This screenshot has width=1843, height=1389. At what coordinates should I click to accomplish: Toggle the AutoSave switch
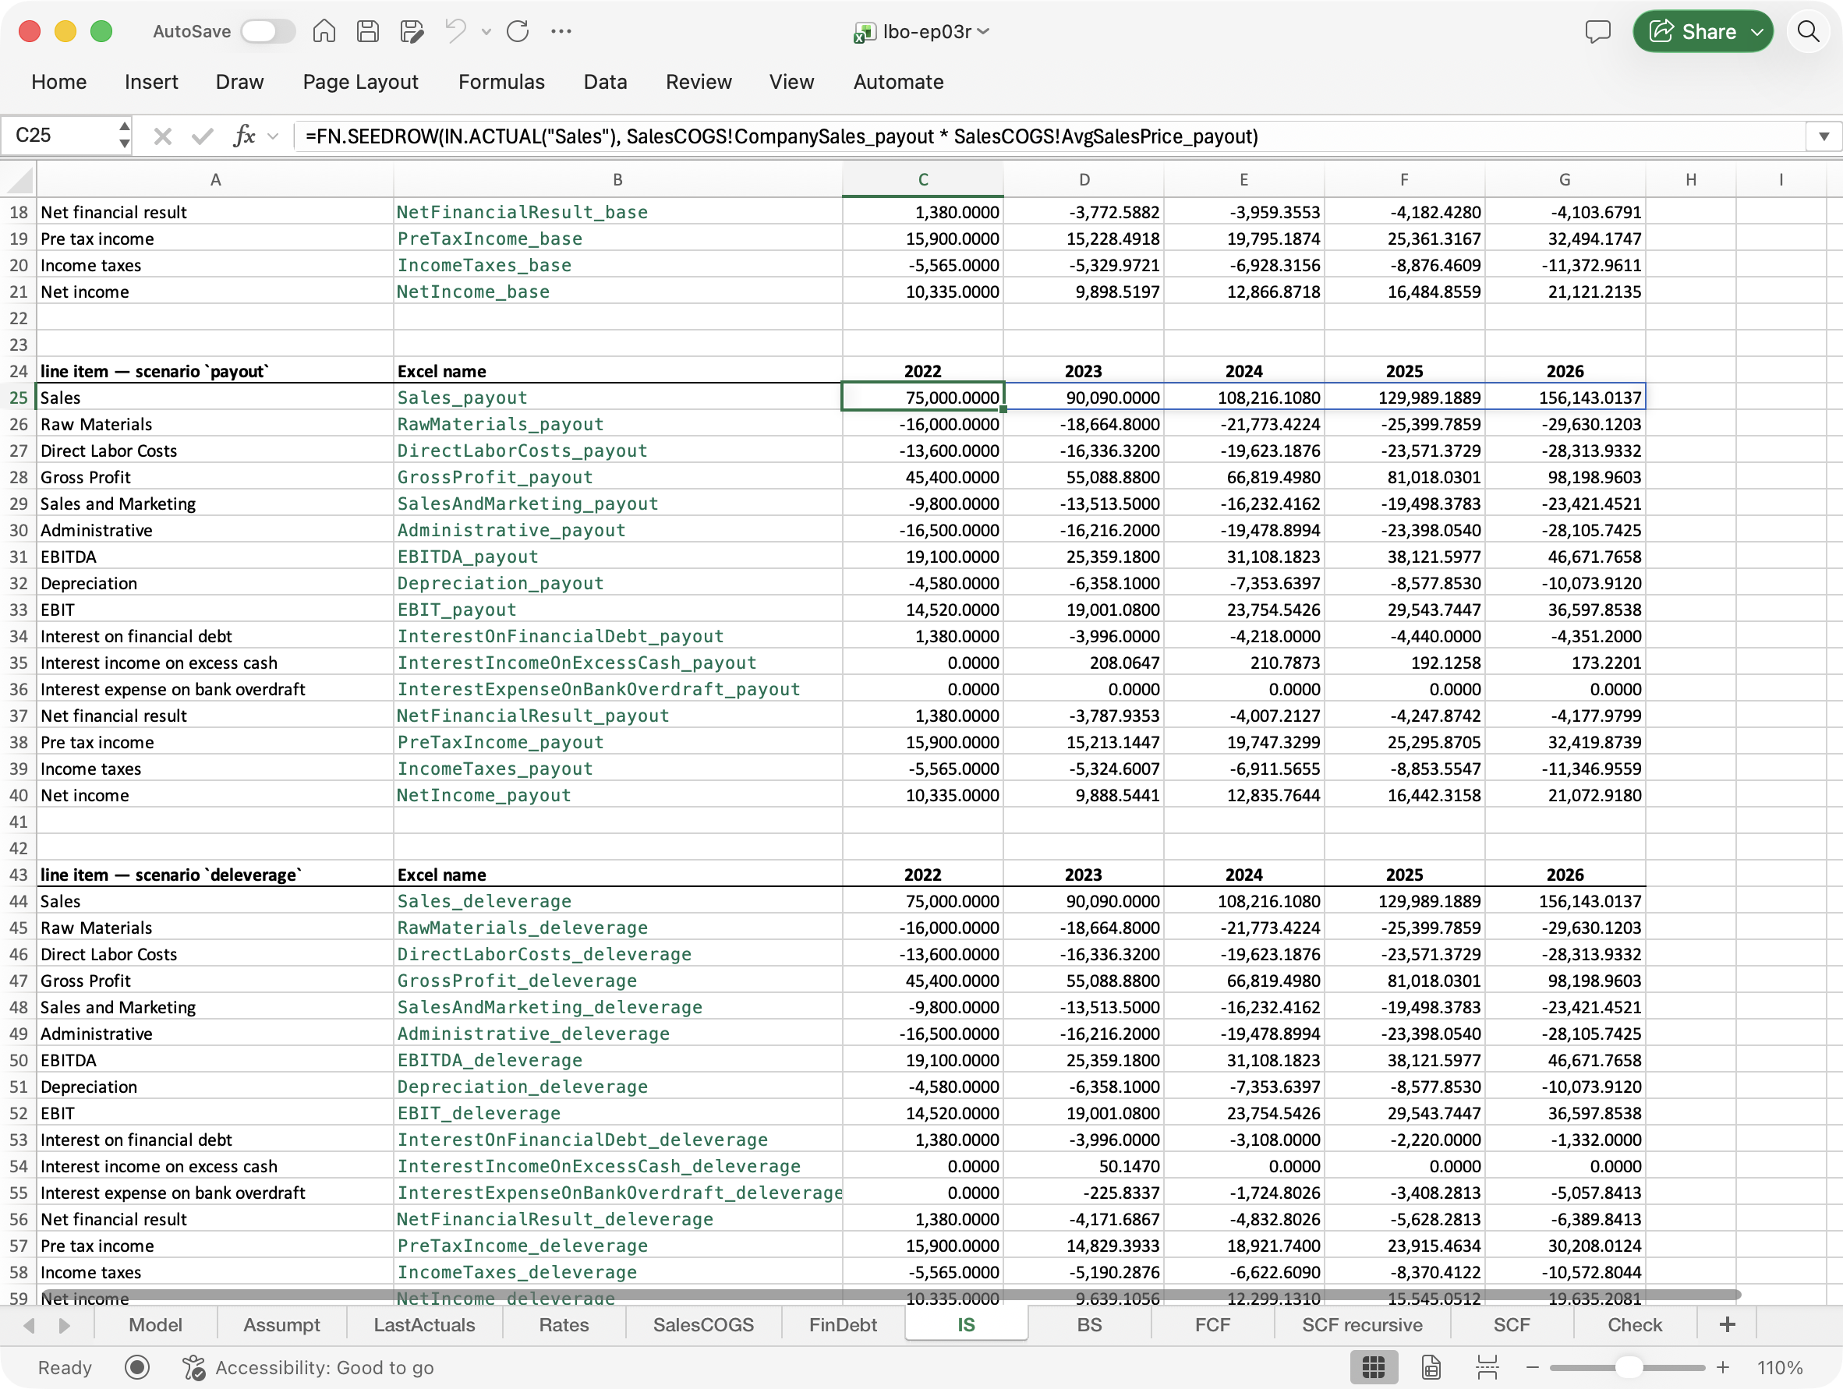(267, 32)
